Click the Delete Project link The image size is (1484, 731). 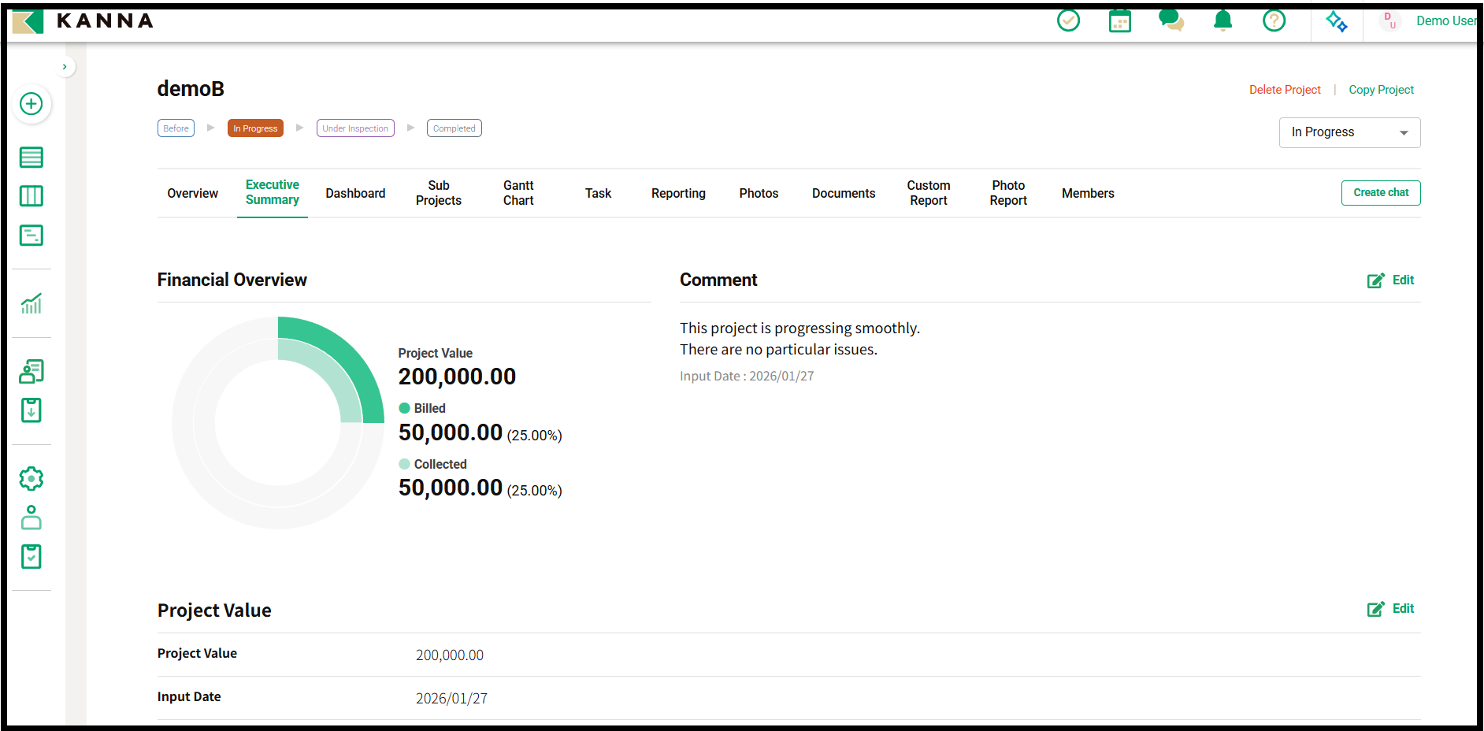point(1284,90)
